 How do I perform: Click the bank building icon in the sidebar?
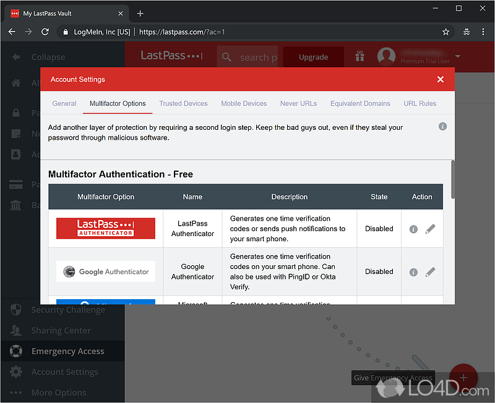click(16, 205)
